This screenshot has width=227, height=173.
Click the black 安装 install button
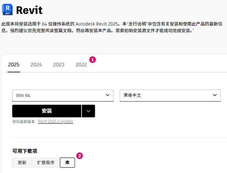(x=47, y=111)
